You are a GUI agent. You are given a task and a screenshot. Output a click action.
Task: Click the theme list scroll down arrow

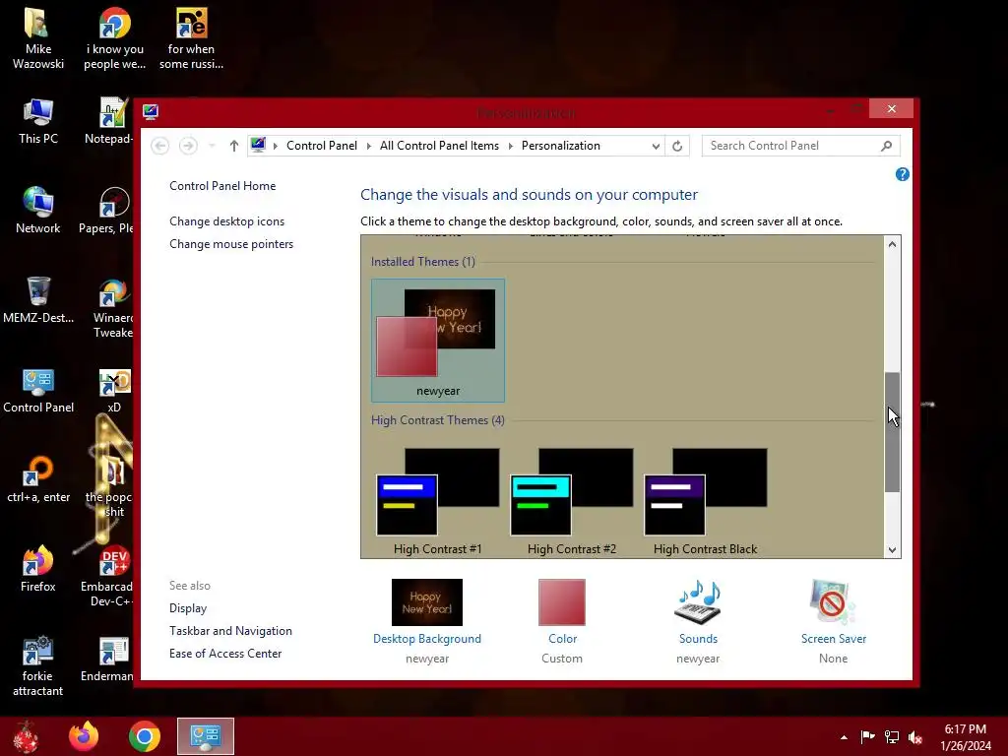[892, 549]
